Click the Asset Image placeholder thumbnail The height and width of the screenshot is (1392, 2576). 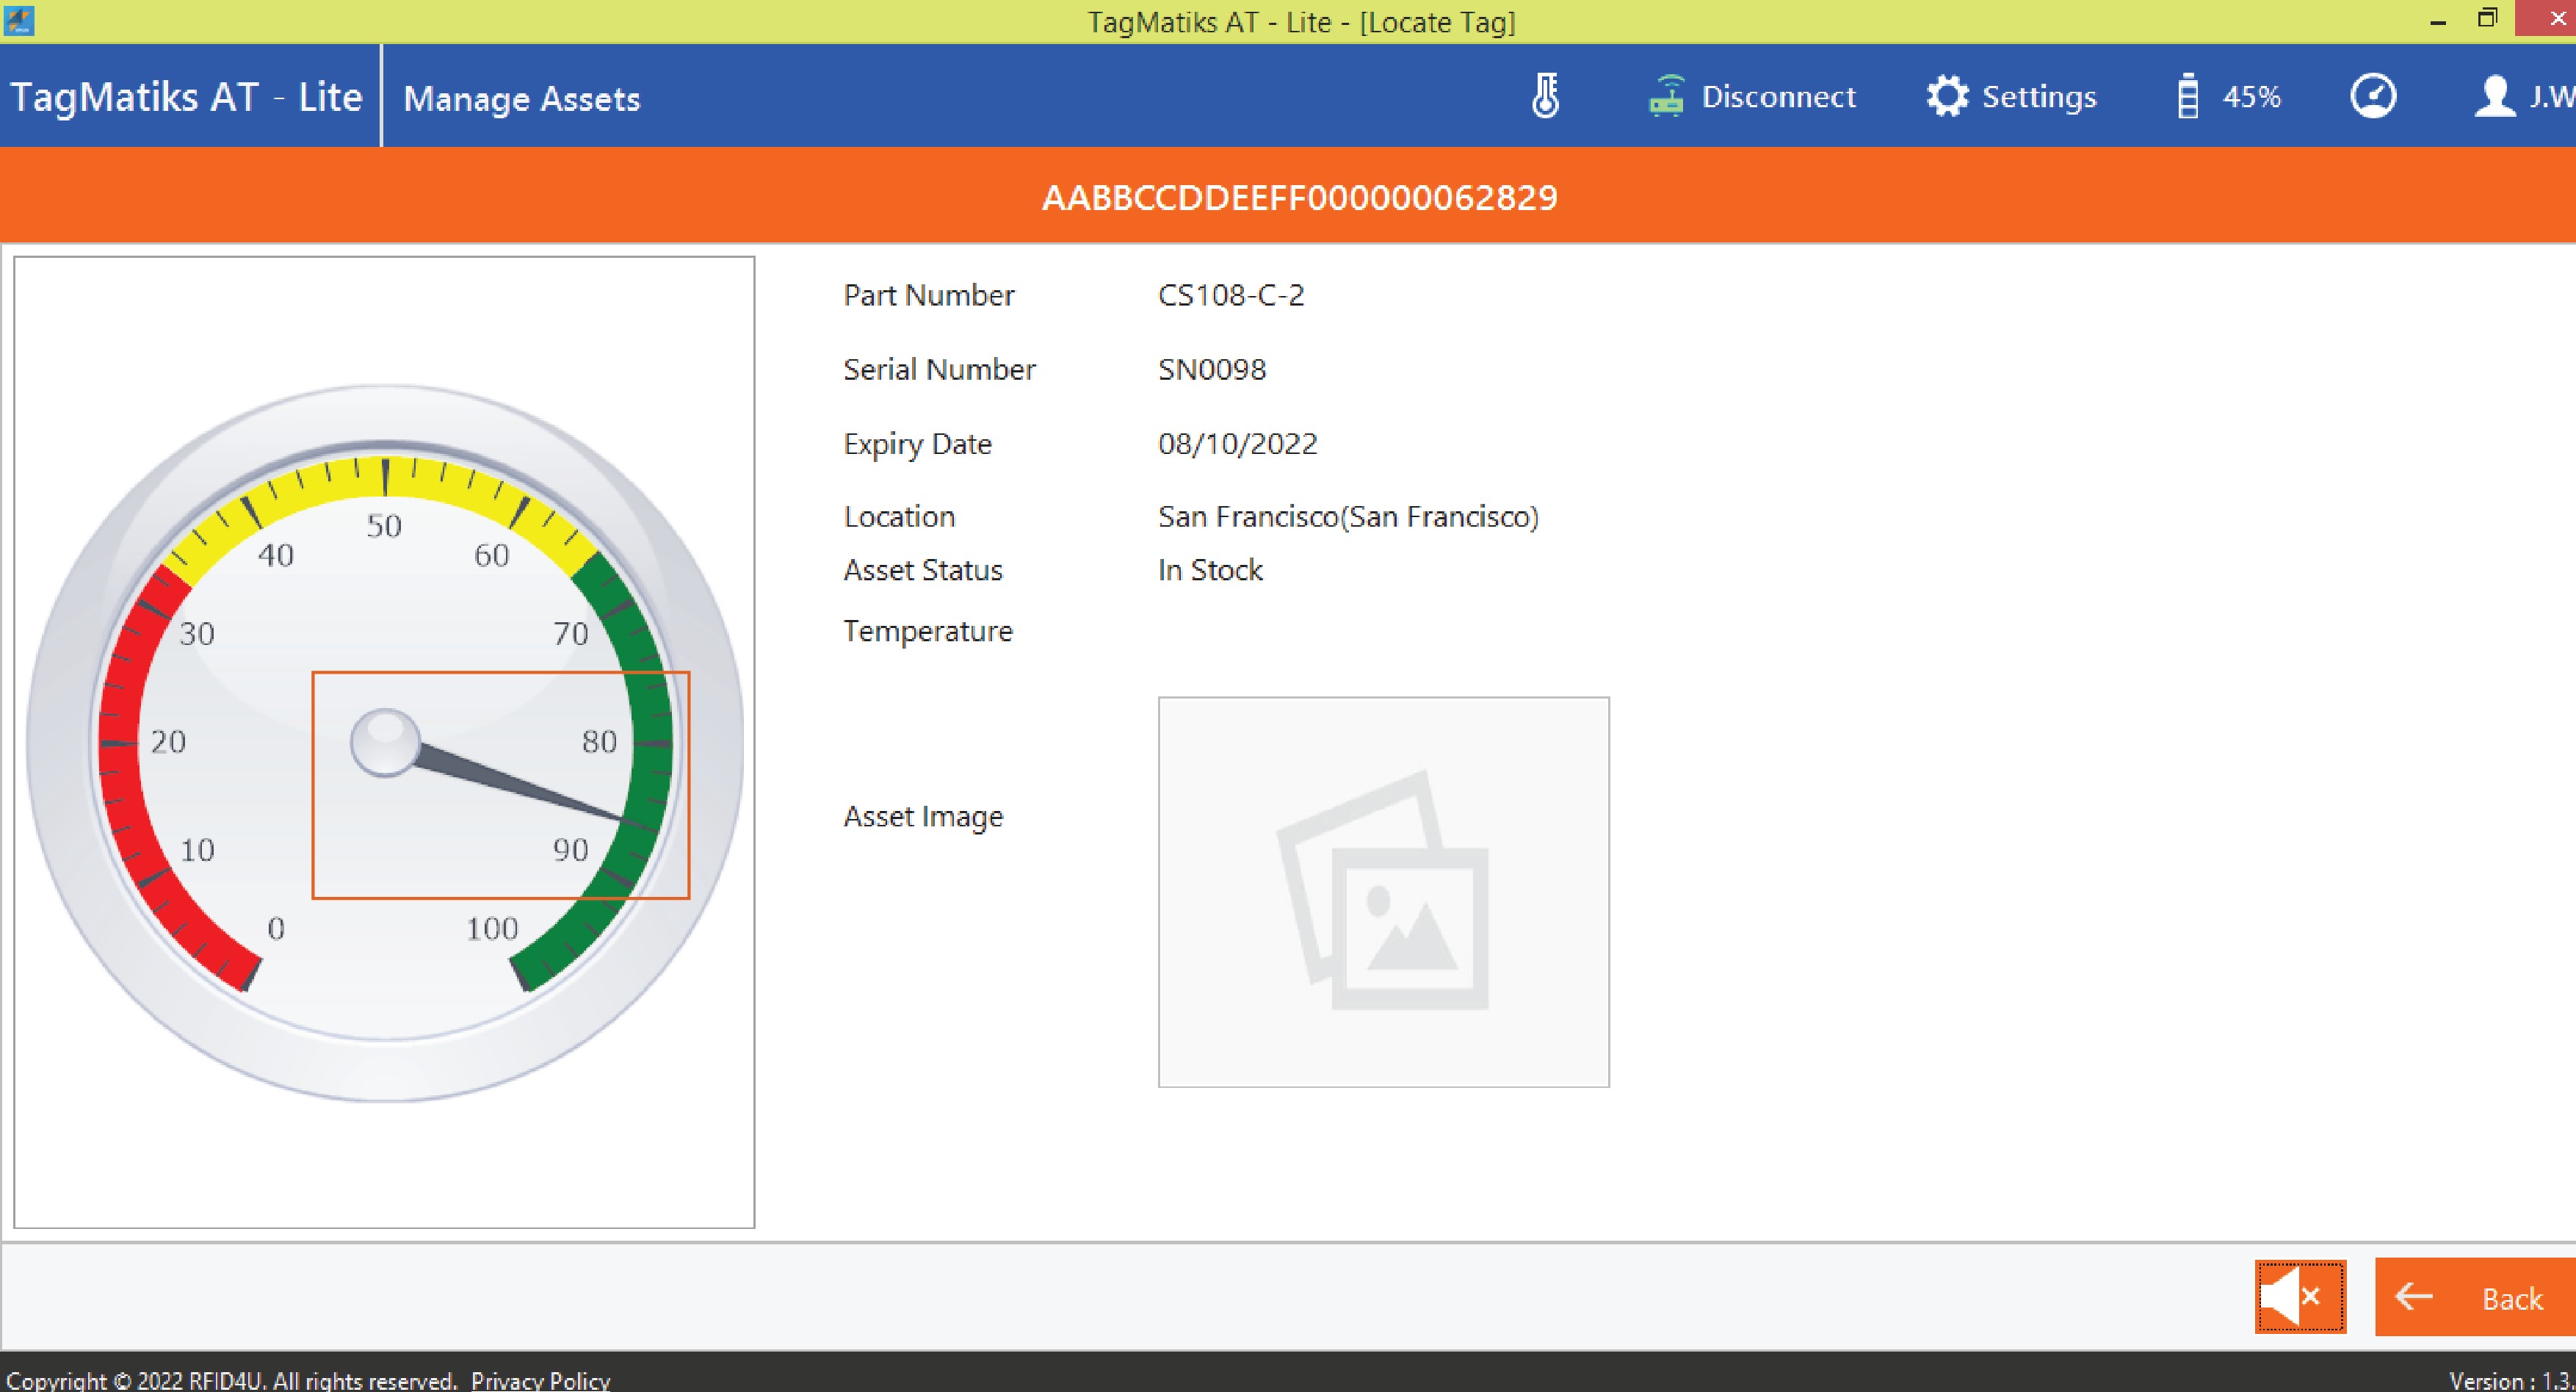(x=1383, y=891)
